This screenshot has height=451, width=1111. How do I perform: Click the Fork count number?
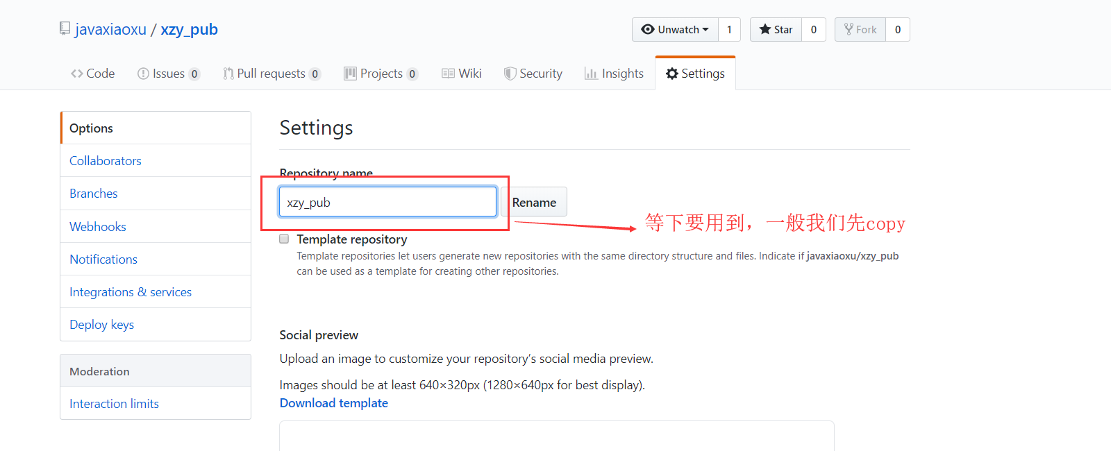tap(898, 29)
